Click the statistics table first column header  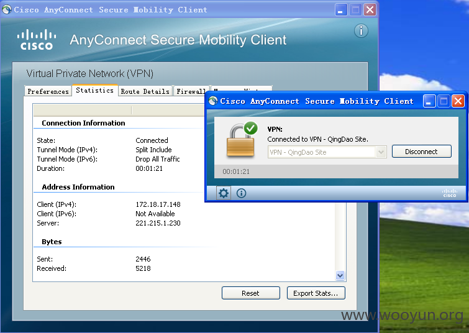tap(82, 110)
